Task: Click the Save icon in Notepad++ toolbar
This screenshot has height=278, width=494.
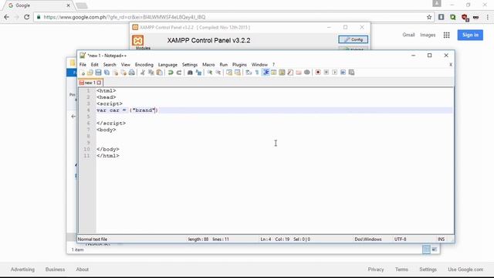Action: point(98,73)
